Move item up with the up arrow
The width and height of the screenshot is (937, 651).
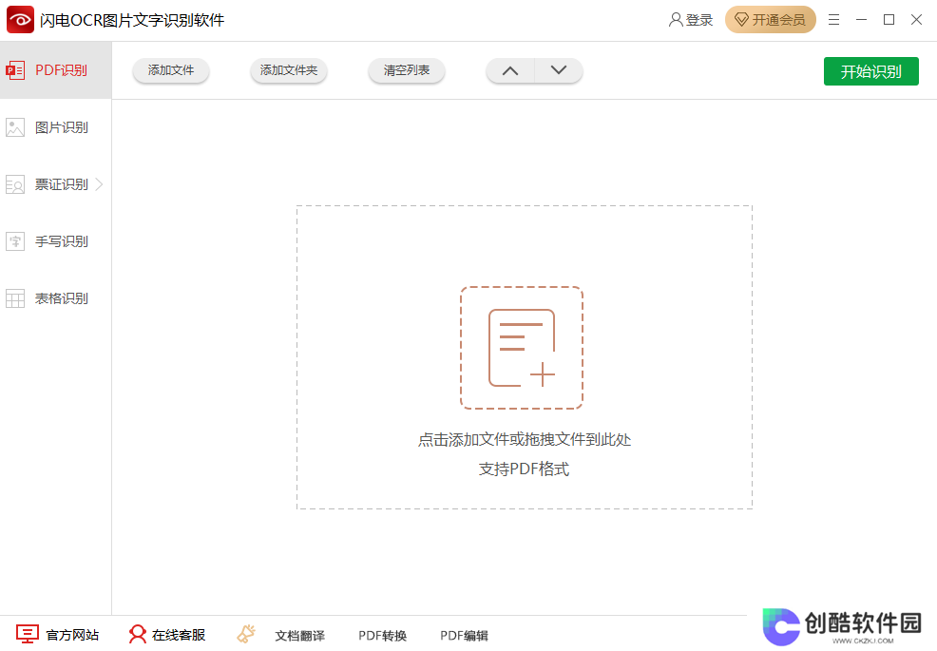click(x=510, y=70)
